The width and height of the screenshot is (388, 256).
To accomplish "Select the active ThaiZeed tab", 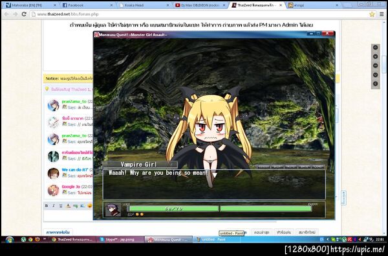I will pyautogui.click(x=257, y=5).
